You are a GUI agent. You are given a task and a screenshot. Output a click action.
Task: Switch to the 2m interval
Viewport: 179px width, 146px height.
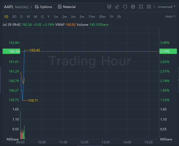[x=65, y=17]
